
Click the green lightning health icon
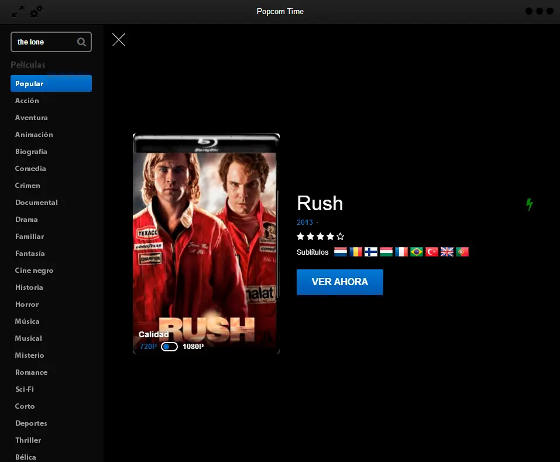tap(530, 205)
